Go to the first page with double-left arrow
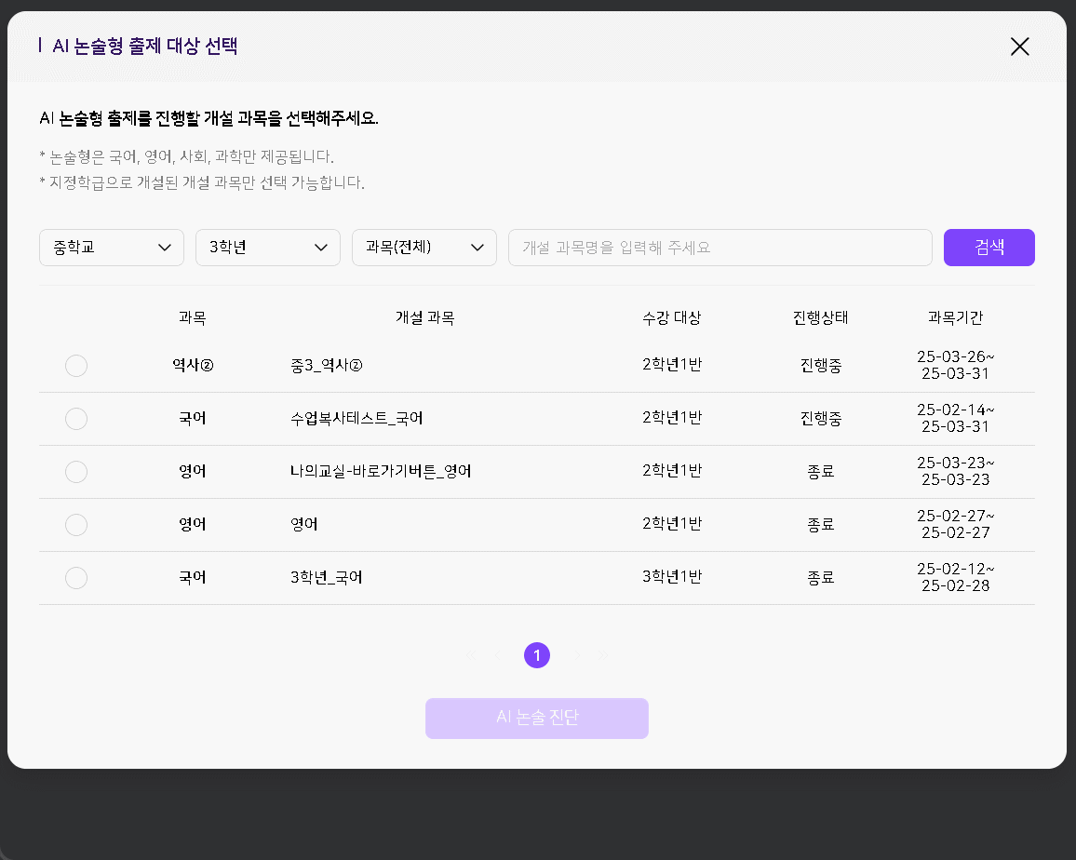Image resolution: width=1076 pixels, height=860 pixels. pos(470,656)
